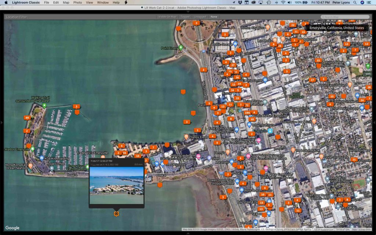Enable the Visible On Map filter

167,17
